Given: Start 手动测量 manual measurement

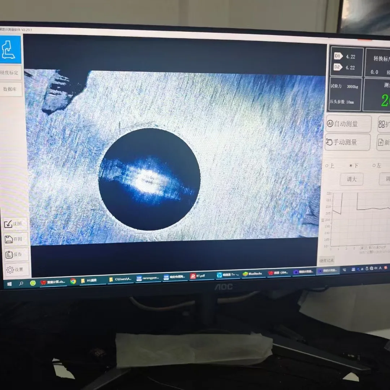Looking at the screenshot, I should click(x=347, y=142).
